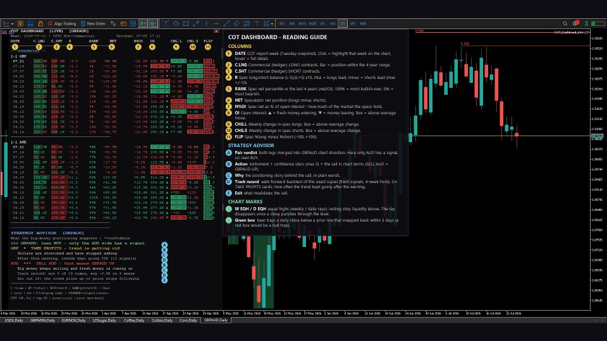Image resolution: width=607 pixels, height=341 pixels.
Task: Click the COT DASHBOARD - READING GUIDE title
Action: [x=278, y=37]
